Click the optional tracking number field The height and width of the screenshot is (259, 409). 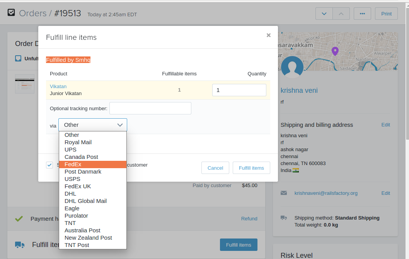pos(150,108)
